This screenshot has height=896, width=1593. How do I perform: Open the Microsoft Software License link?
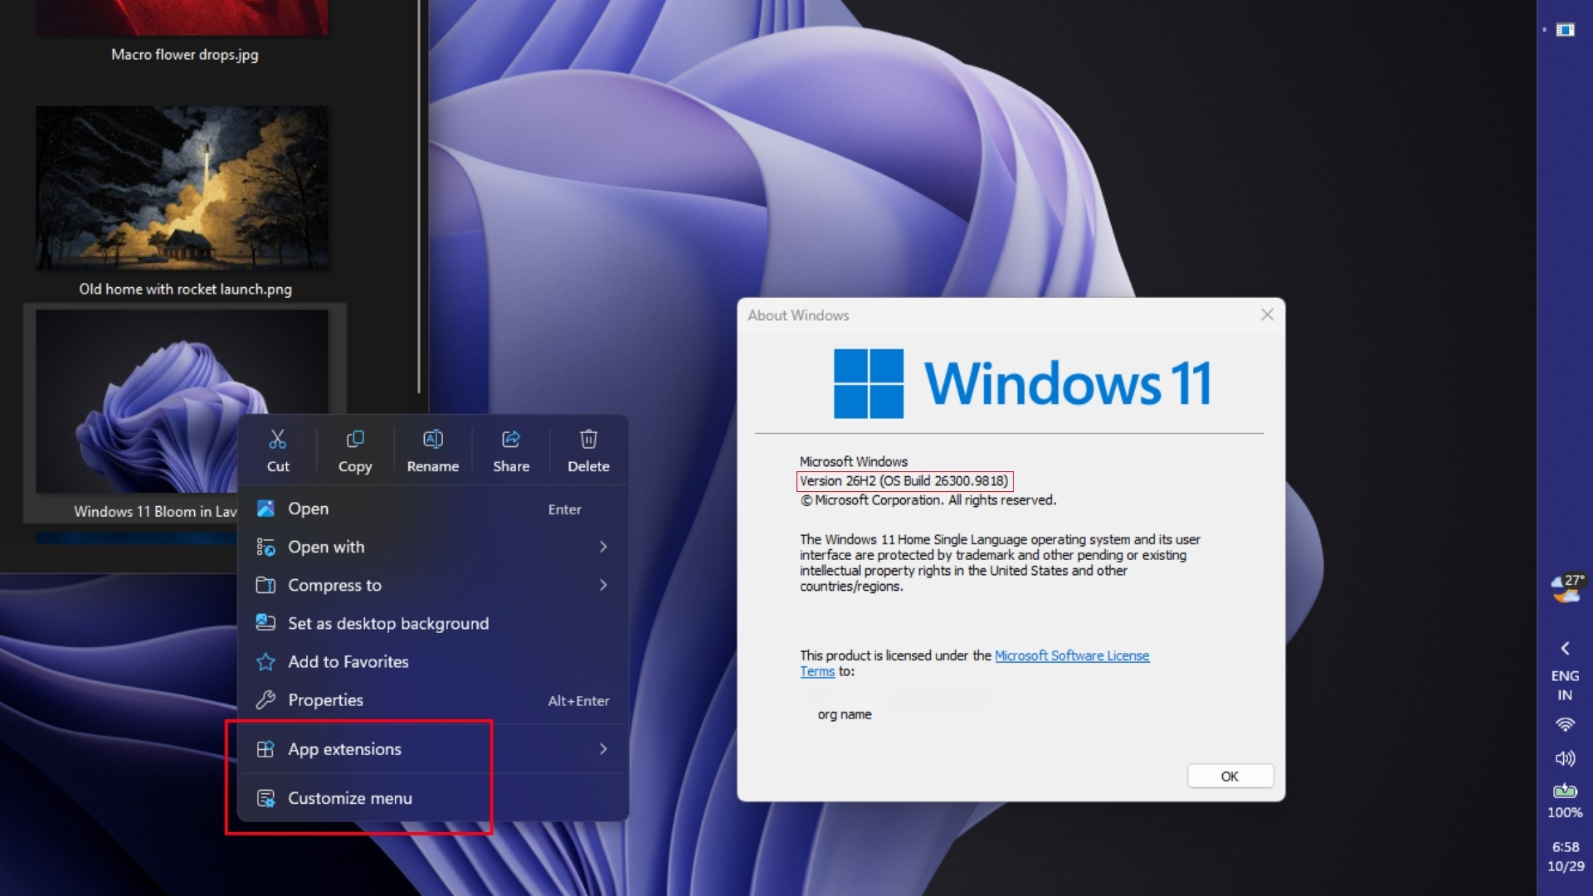tap(1071, 655)
